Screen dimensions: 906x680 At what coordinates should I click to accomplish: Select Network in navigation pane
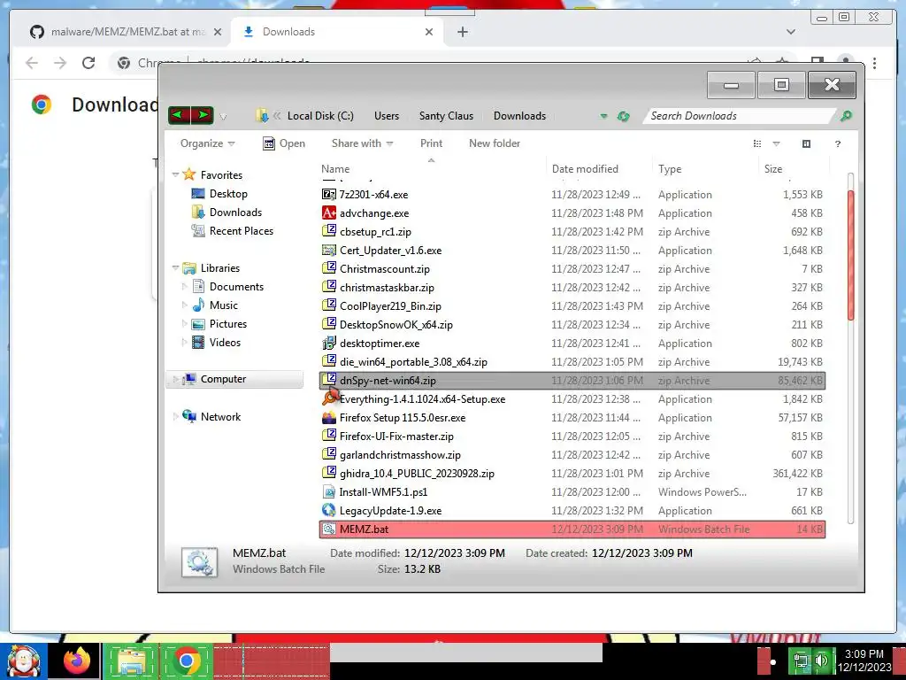pos(211,416)
